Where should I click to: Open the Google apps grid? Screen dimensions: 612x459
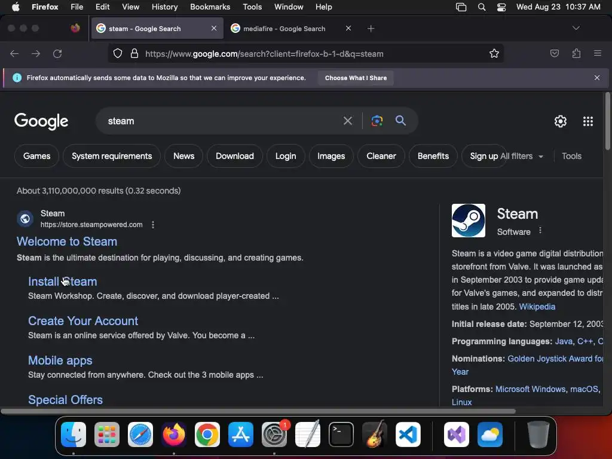(588, 121)
